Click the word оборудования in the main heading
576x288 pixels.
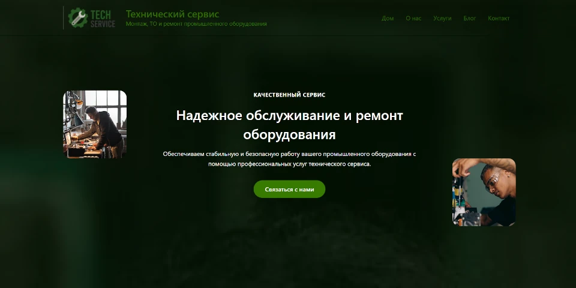pos(289,134)
